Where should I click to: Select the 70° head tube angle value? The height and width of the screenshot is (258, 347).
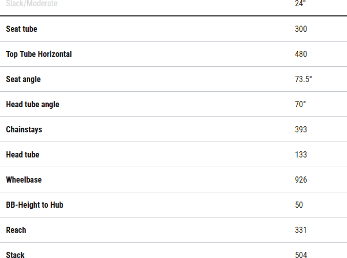tap(300, 105)
